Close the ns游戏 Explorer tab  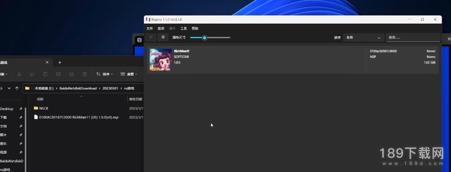[x=47, y=62]
